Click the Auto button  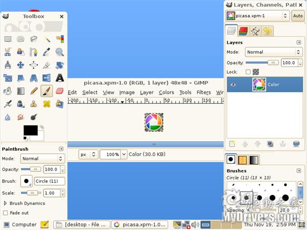pyautogui.click(x=298, y=16)
